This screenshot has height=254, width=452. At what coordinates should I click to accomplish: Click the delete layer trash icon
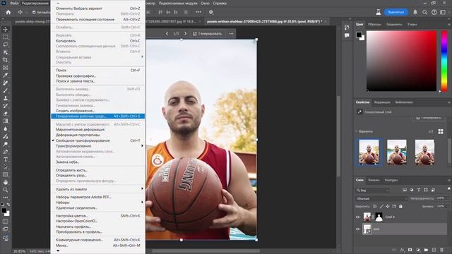click(x=442, y=250)
